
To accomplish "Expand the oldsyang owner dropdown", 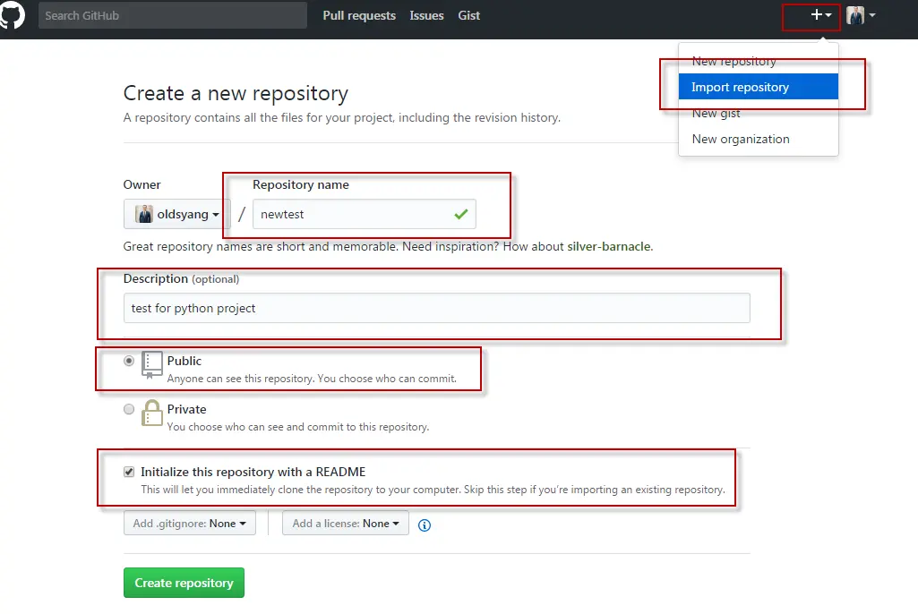I will click(x=176, y=214).
